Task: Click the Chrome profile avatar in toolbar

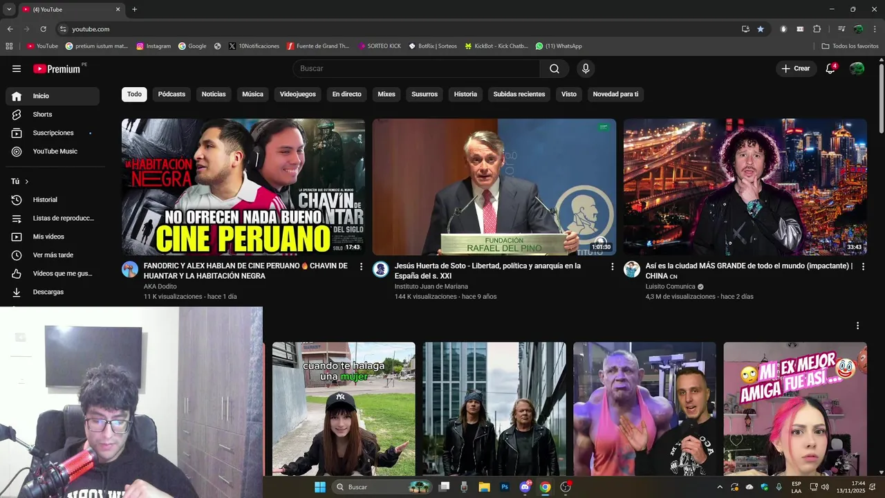Action: [x=858, y=29]
